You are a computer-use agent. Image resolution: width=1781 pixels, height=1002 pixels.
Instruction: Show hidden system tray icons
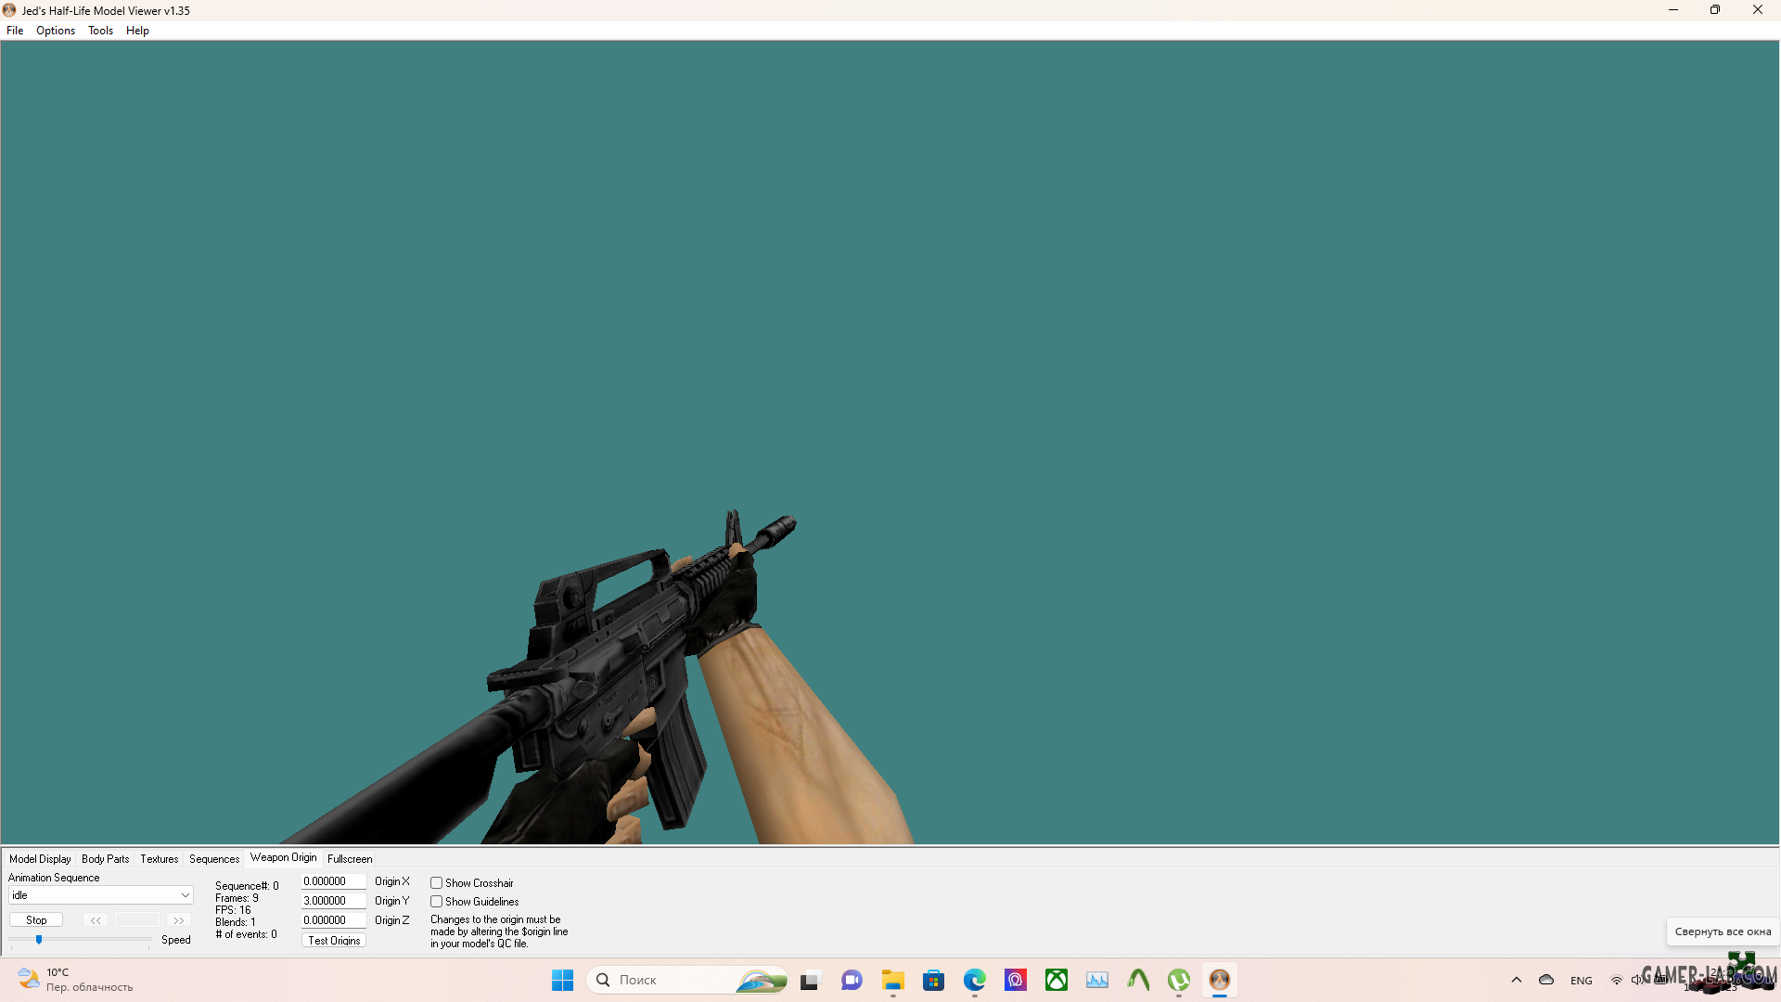pos(1516,981)
